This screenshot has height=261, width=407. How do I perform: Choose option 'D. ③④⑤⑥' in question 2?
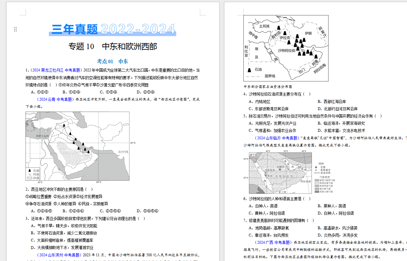[x=148, y=211]
